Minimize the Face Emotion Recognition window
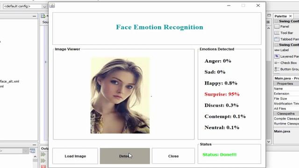 229,6
